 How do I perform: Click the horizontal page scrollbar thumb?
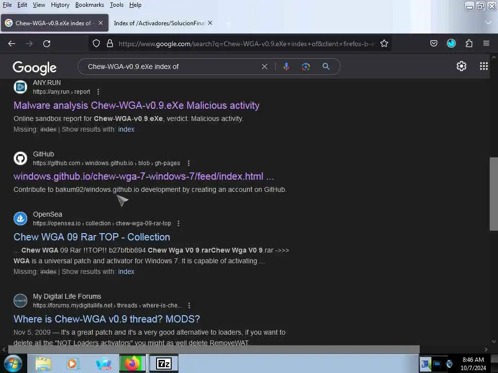(x=213, y=349)
